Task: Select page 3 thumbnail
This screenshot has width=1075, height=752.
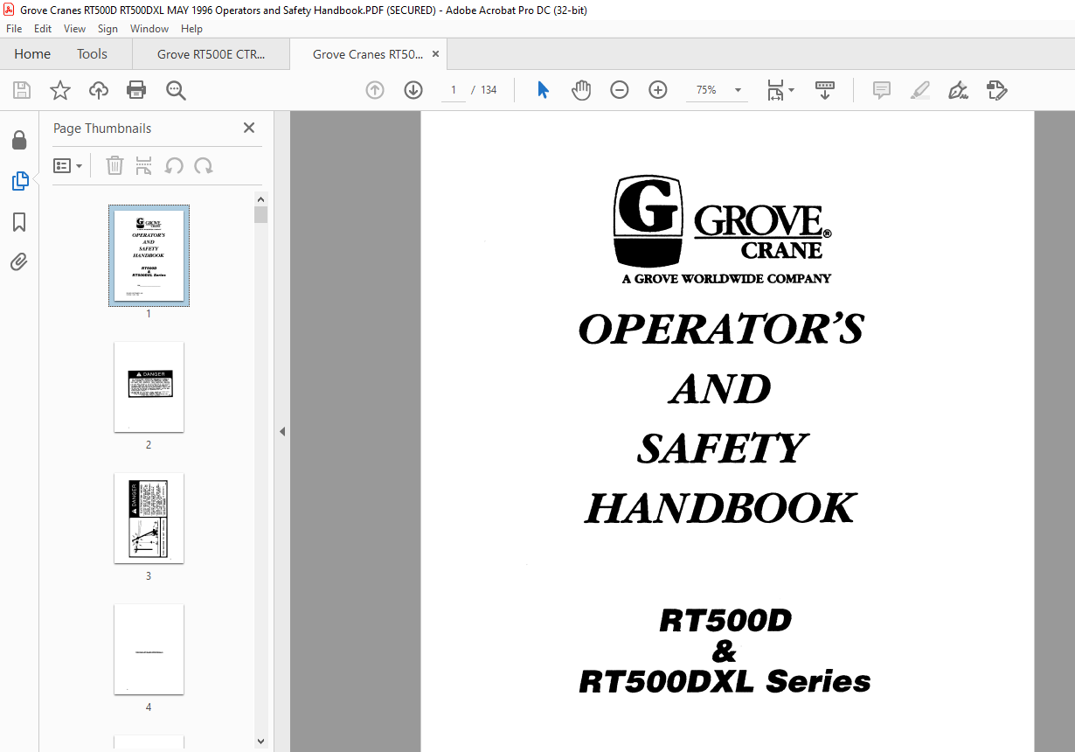Action: 149,518
